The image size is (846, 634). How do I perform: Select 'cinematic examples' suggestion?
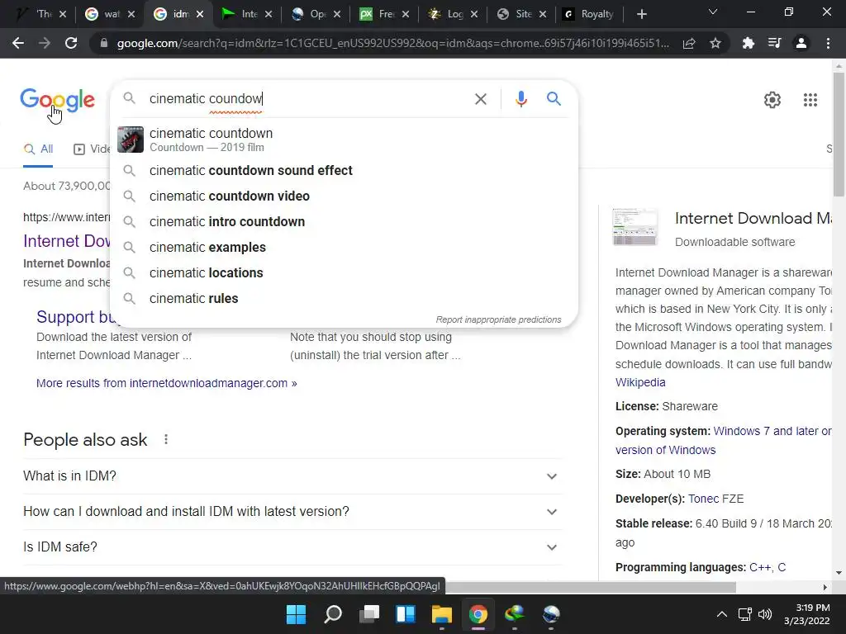coord(345,247)
